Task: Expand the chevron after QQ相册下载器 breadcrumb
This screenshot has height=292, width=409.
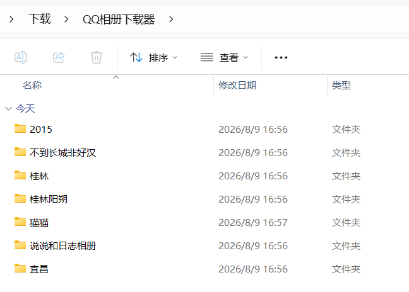Action: click(x=171, y=20)
